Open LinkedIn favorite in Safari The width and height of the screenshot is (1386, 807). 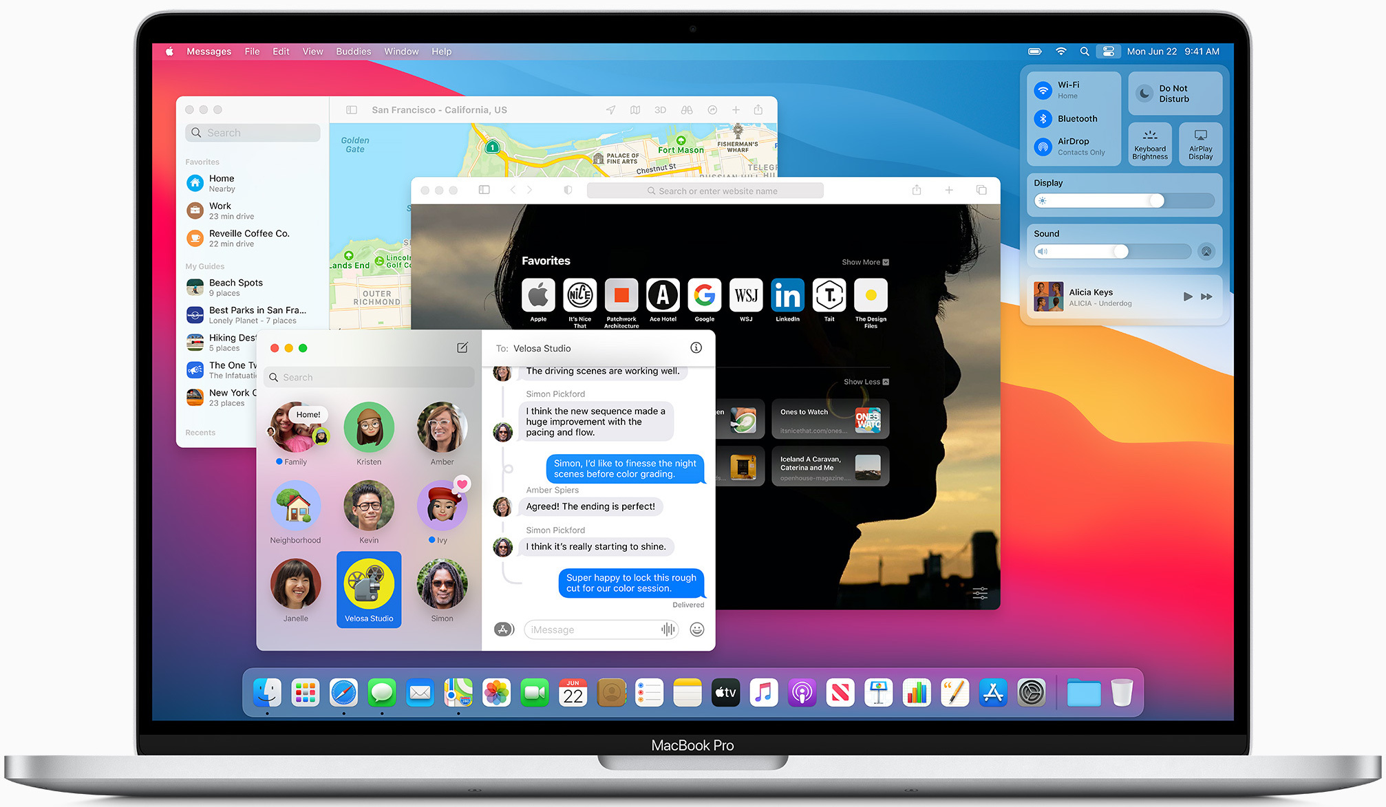787,296
